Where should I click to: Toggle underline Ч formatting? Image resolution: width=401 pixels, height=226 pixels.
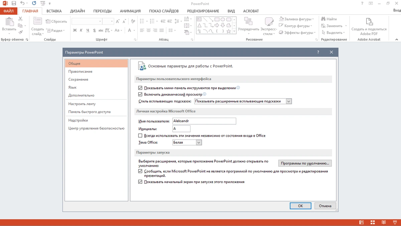[x=88, y=30]
